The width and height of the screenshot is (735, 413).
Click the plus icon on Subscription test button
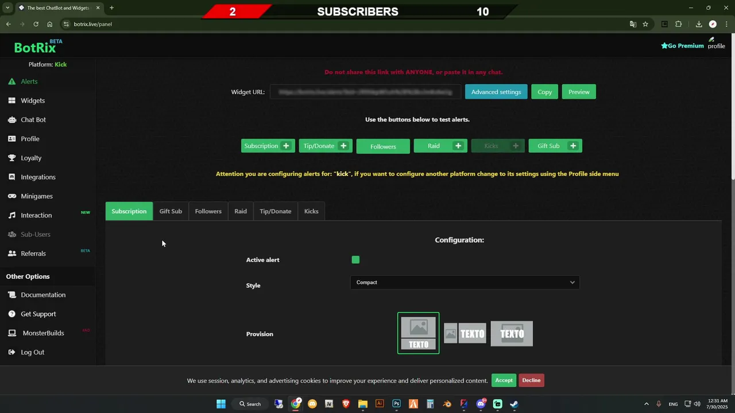(x=286, y=146)
